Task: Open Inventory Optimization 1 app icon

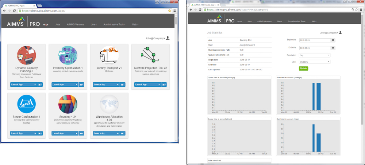Action: click(68, 55)
